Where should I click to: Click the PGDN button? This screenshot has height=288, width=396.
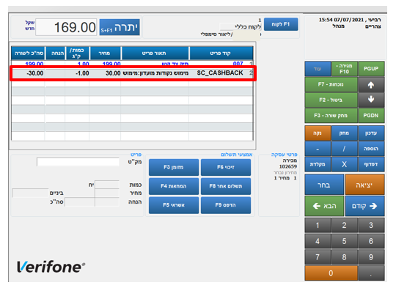click(x=371, y=116)
